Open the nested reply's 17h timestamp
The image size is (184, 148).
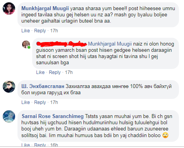pos(69,72)
